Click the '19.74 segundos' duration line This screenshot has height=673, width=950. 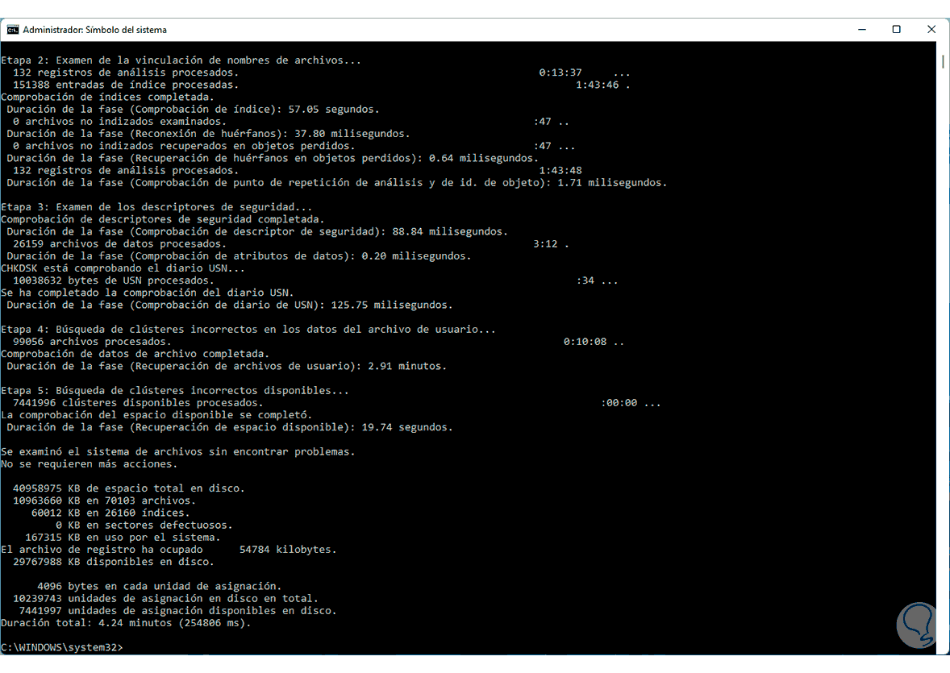click(230, 427)
